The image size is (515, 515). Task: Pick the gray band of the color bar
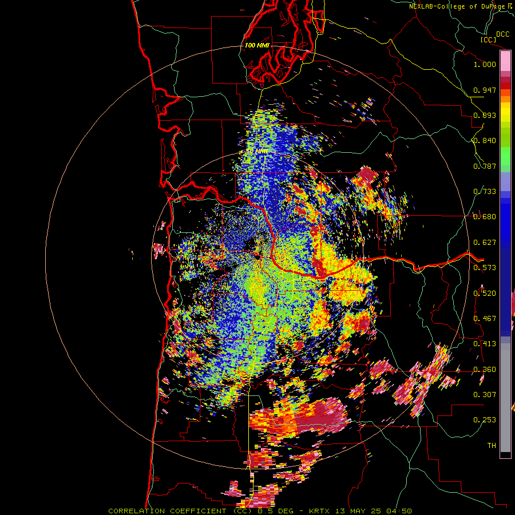(505, 398)
